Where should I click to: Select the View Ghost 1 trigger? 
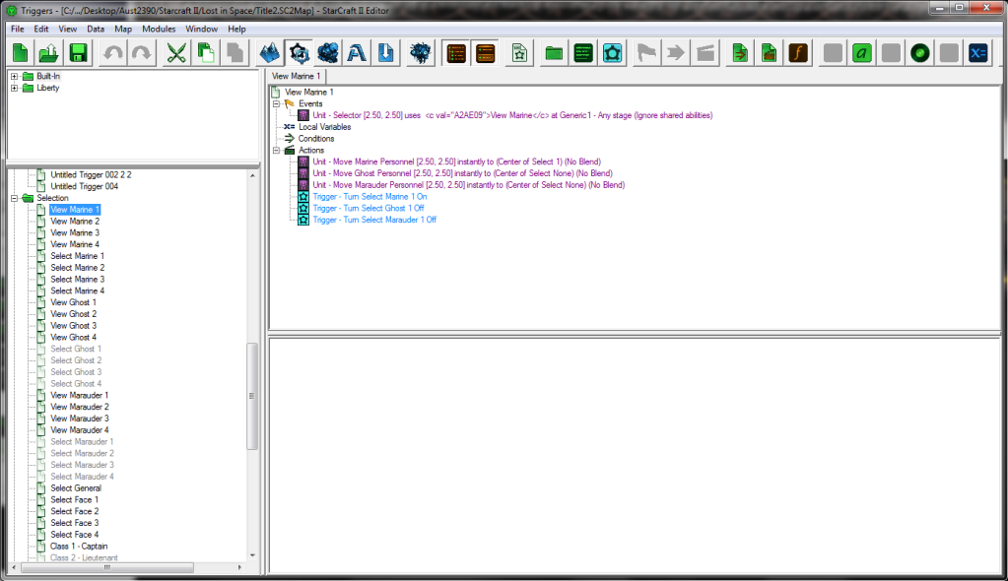(73, 302)
